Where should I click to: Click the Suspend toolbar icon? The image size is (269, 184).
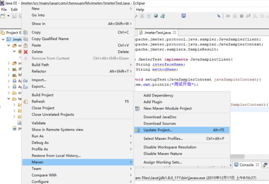point(235,16)
